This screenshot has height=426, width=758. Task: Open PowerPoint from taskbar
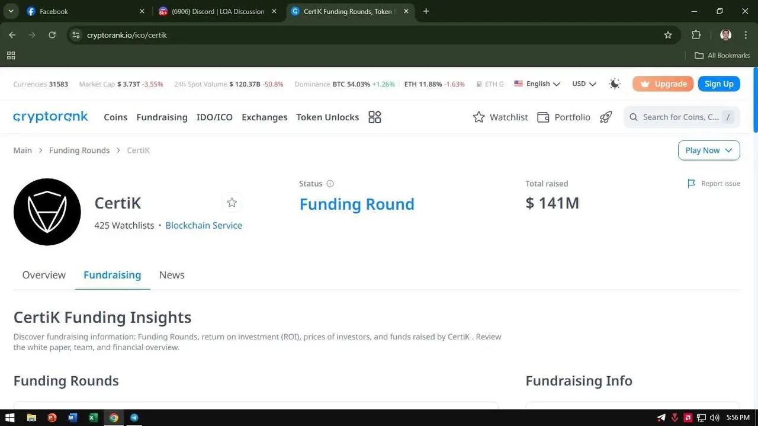[x=52, y=418]
